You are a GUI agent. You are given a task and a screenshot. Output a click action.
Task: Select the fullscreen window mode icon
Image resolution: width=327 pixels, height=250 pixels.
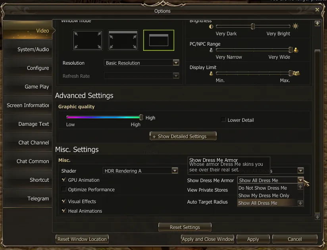pos(88,40)
